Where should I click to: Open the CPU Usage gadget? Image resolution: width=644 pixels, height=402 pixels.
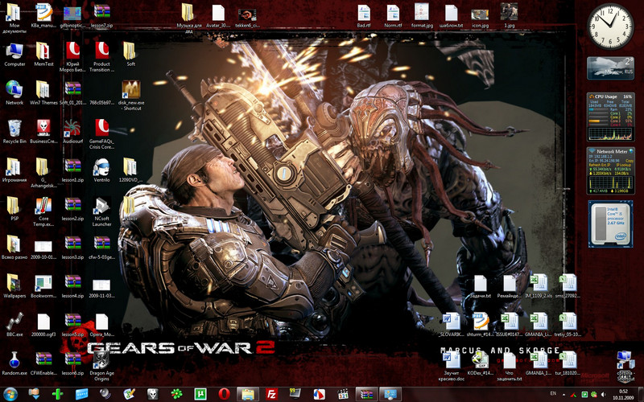click(610, 117)
